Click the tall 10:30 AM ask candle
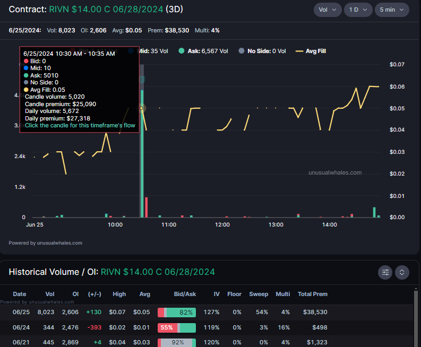Viewport: 421px width, 347px height. point(142,153)
